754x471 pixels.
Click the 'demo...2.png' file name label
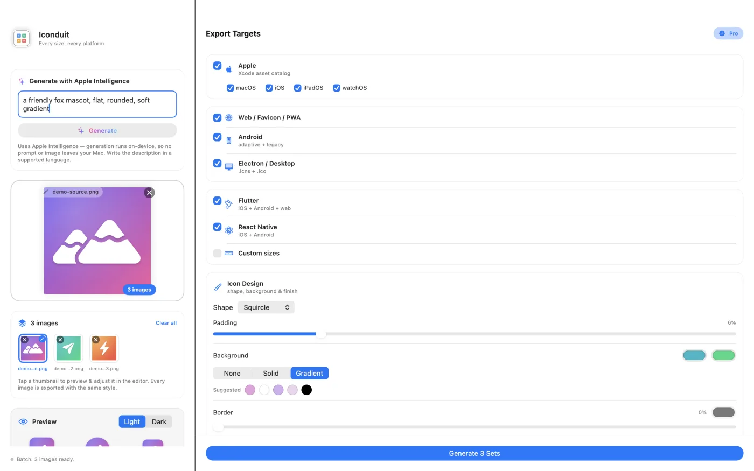(x=68, y=369)
